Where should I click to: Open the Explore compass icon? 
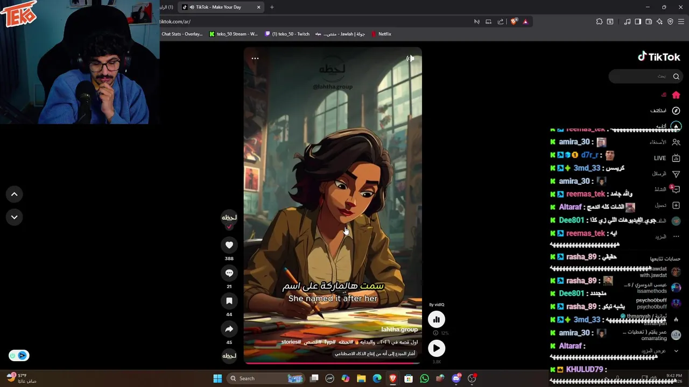[676, 111]
